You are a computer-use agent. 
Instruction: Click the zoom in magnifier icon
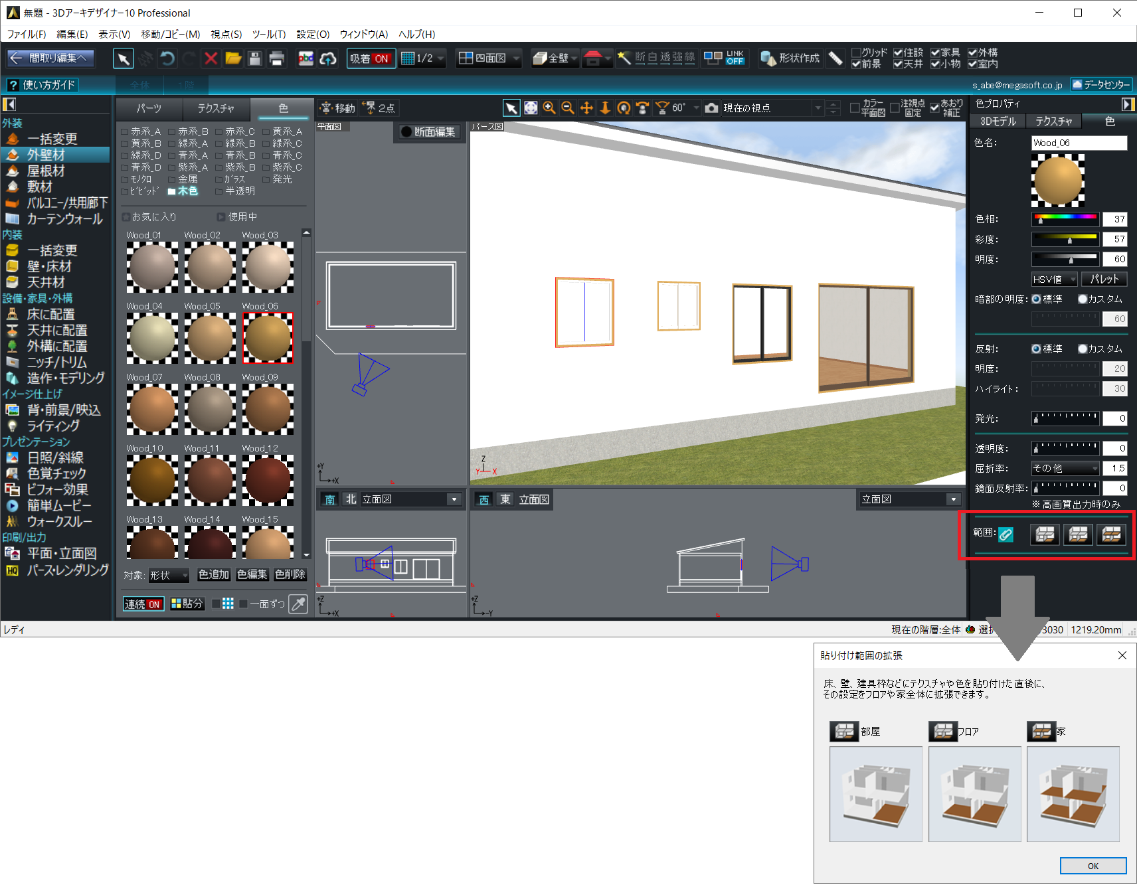pyautogui.click(x=549, y=108)
